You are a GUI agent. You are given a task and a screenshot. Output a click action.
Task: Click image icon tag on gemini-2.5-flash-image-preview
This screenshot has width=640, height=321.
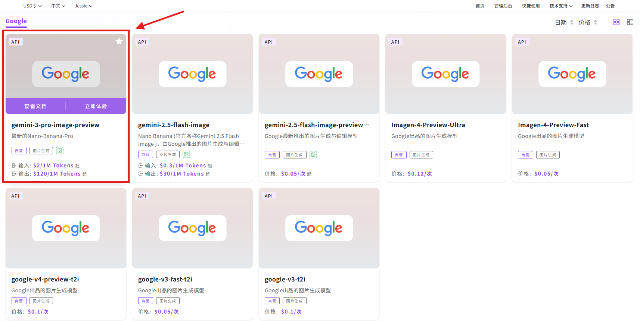(313, 155)
